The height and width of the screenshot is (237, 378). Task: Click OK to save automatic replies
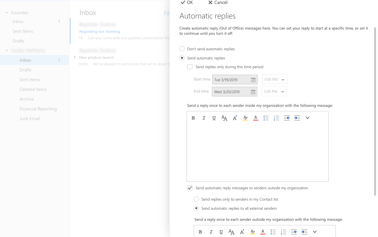187,3
